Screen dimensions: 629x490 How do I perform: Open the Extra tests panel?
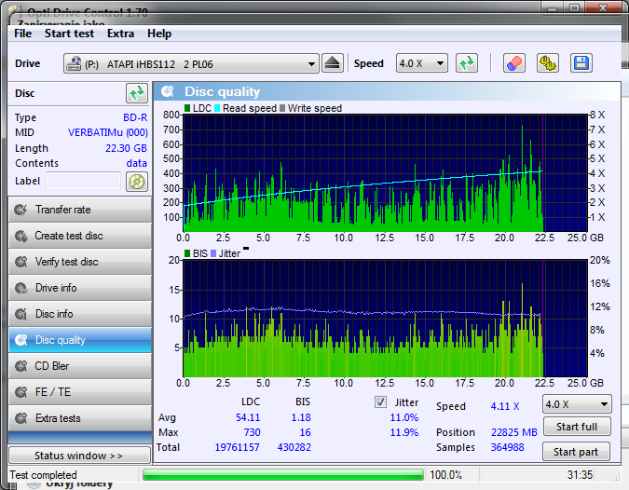tap(80, 418)
